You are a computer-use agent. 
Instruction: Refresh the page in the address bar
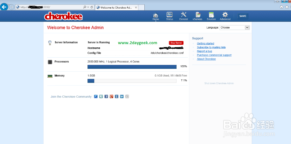pos(92,7)
